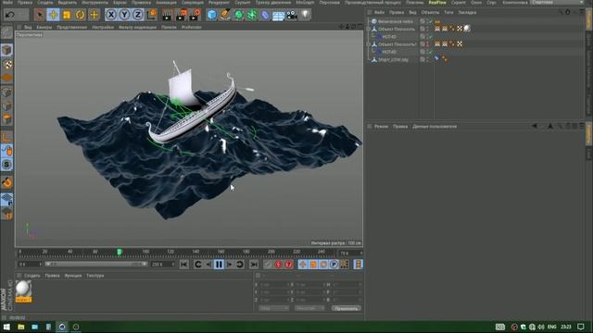The width and height of the screenshot is (593, 333).
Task: Click material tag on first Объект Плоскость row
Action: click(x=467, y=29)
